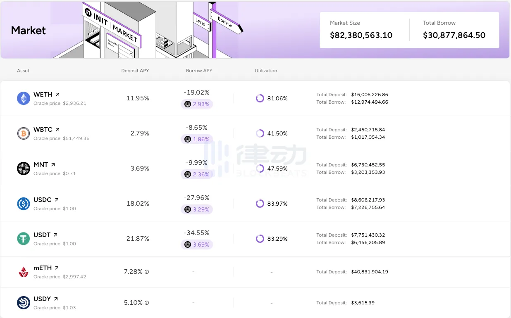Click USDT 3.69% reward rate badge
This screenshot has width=511, height=318.
point(197,244)
